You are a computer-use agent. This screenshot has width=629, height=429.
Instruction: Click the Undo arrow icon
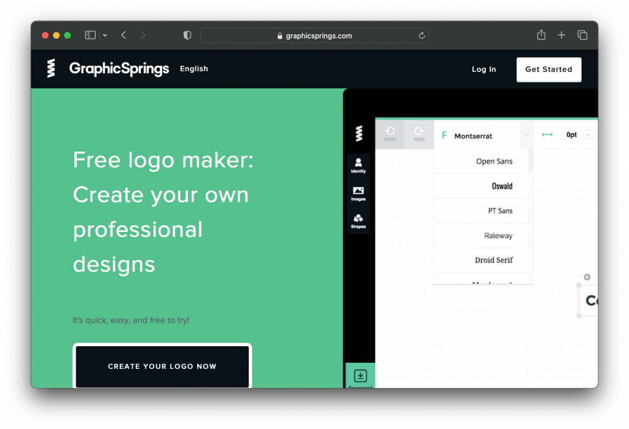(x=389, y=133)
